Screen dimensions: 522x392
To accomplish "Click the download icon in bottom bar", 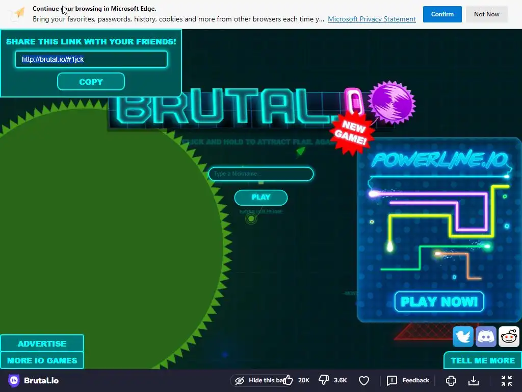I will point(474,380).
